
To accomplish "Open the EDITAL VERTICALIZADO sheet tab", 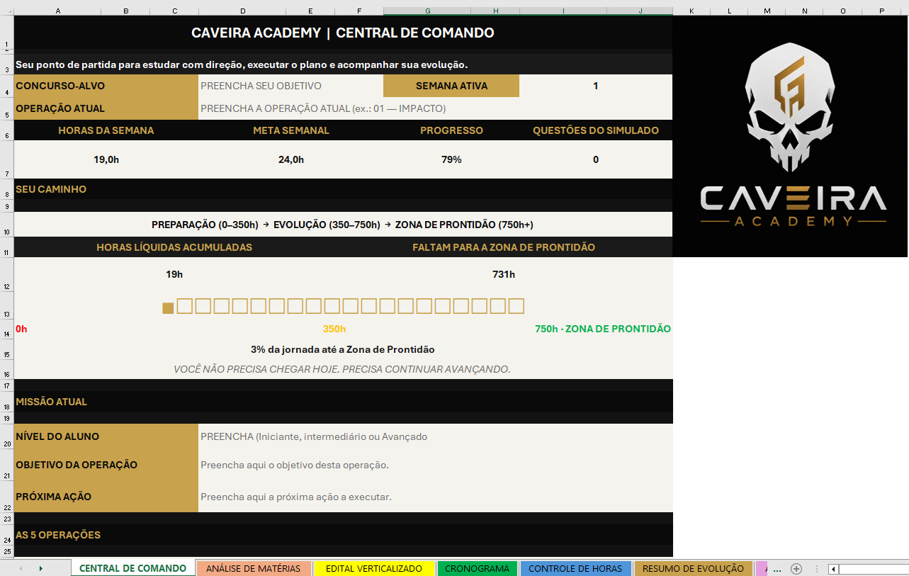I will click(374, 568).
